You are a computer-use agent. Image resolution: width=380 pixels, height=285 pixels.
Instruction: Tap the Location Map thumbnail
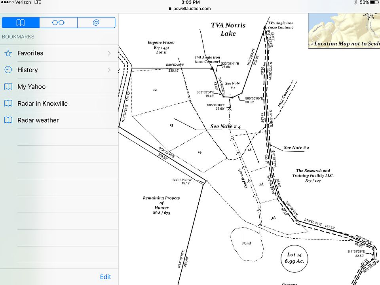tap(344, 30)
